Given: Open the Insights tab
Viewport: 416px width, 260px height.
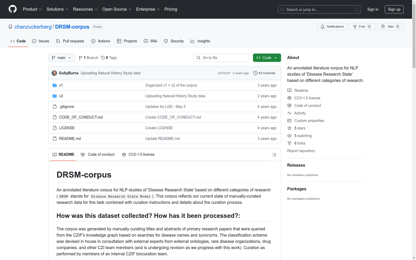Looking at the screenshot, I should coord(200,41).
